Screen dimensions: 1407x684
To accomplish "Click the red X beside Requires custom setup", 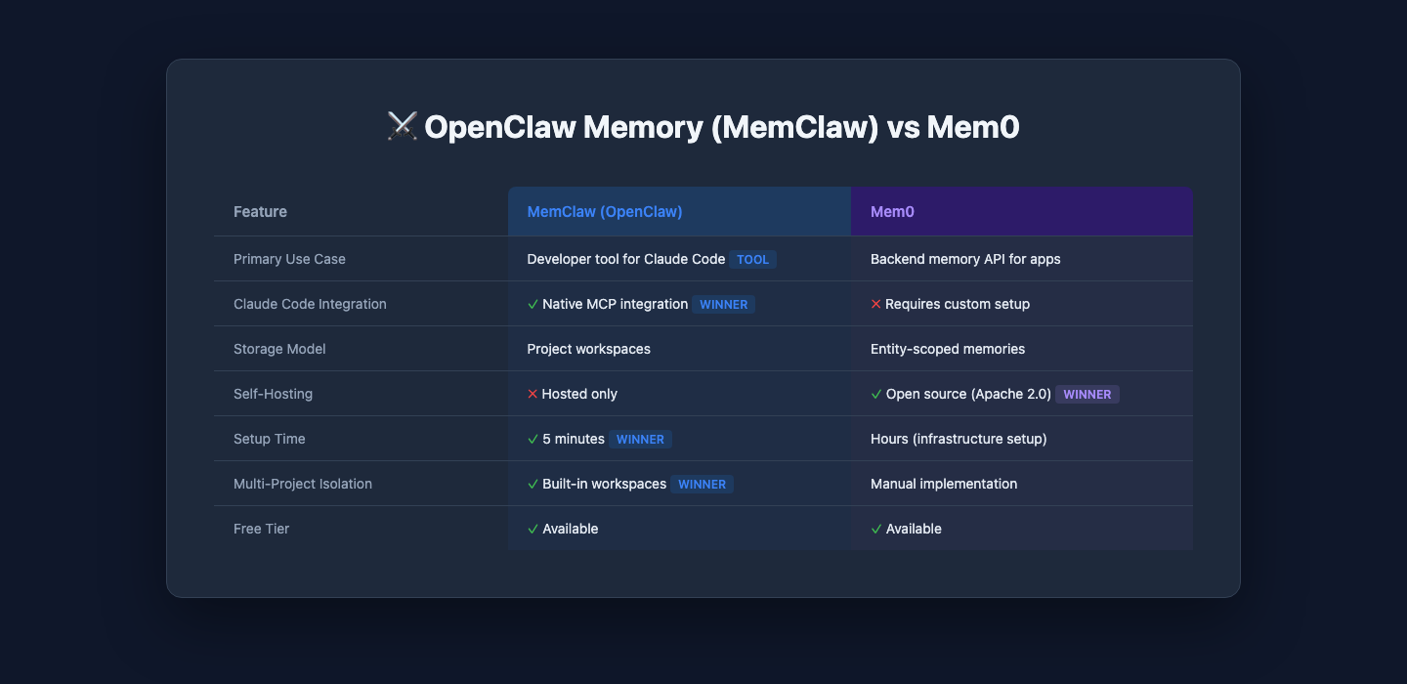I will pos(876,304).
